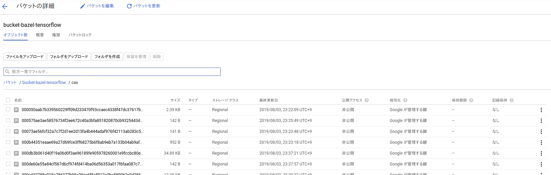
Task: Click the file icon for 000b44351eaae69a27d69fce object
Action: (x=16, y=142)
